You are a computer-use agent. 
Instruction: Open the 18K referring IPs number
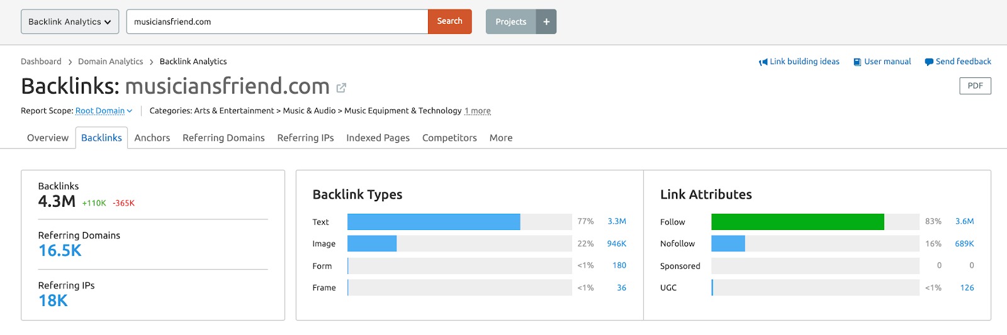(x=53, y=301)
